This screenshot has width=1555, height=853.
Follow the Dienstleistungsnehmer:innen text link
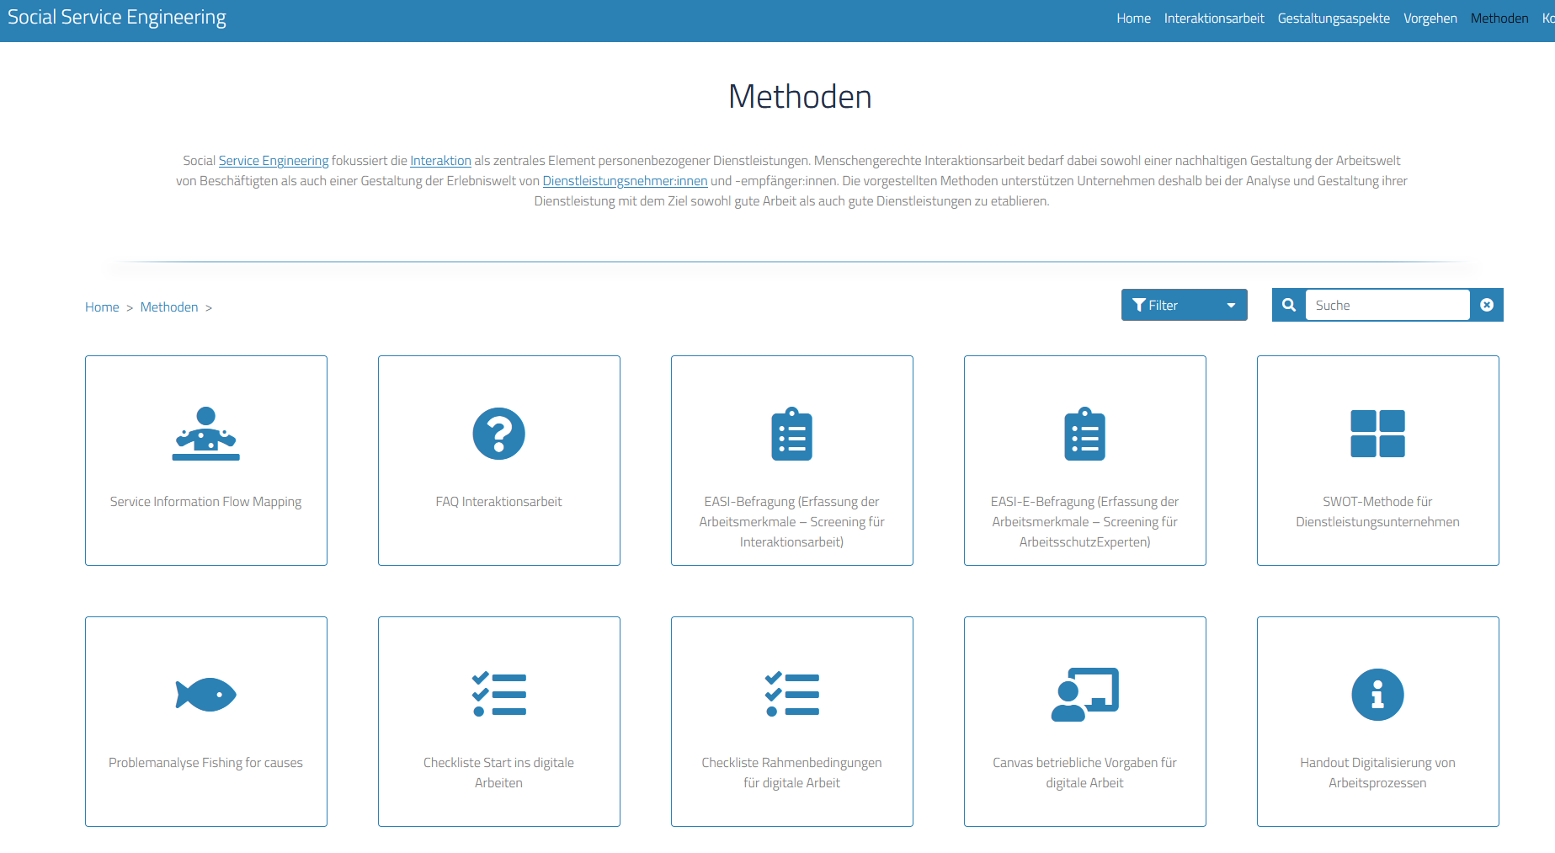pos(625,181)
